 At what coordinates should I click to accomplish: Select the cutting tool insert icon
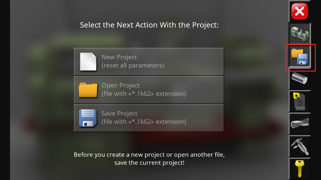pyautogui.click(x=299, y=101)
